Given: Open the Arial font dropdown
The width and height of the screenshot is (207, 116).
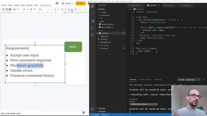Looking at the screenshot, I should click(44, 9).
